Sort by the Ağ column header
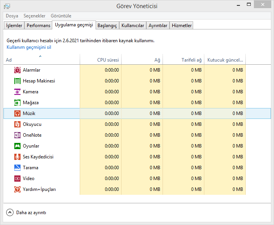Viewport: 274px width, 225px height. [142, 60]
